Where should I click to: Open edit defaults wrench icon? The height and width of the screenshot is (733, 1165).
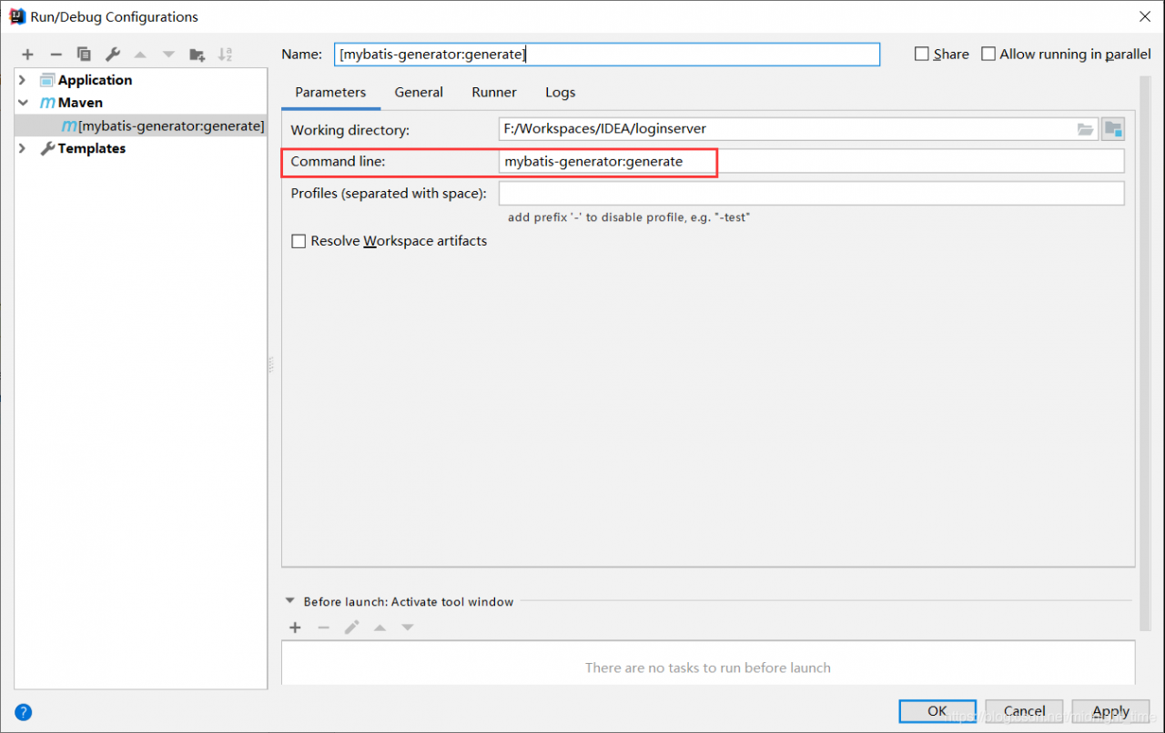click(x=112, y=55)
